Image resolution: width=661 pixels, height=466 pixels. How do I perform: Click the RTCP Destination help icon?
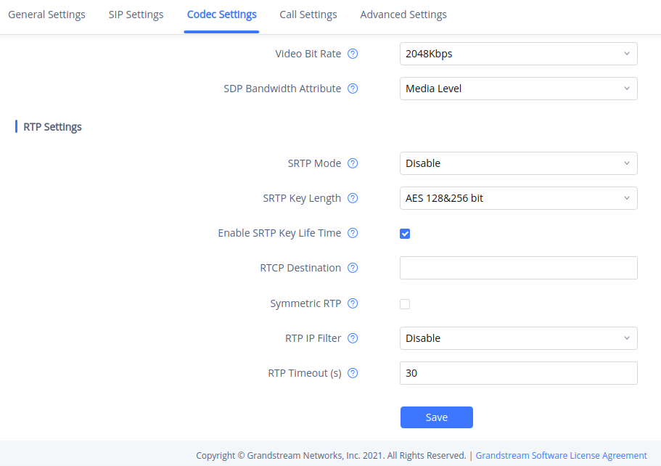pyautogui.click(x=353, y=268)
